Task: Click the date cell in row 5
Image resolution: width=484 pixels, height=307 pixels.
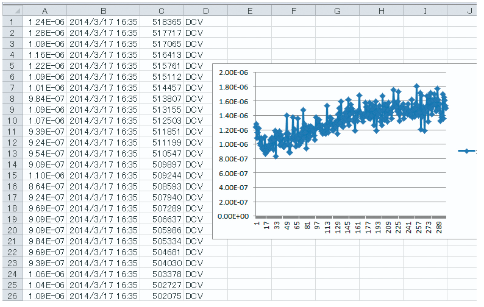Action: tap(103, 66)
